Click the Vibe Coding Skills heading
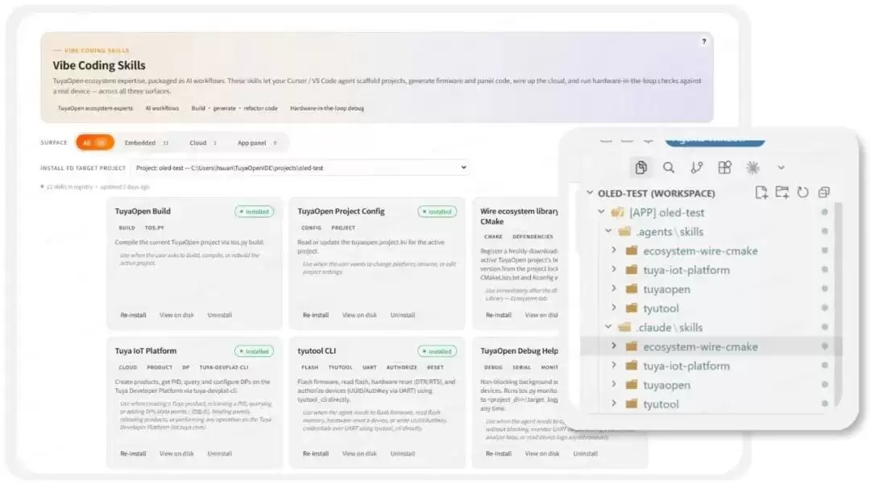Viewport: 870px width, 484px height. tap(99, 65)
